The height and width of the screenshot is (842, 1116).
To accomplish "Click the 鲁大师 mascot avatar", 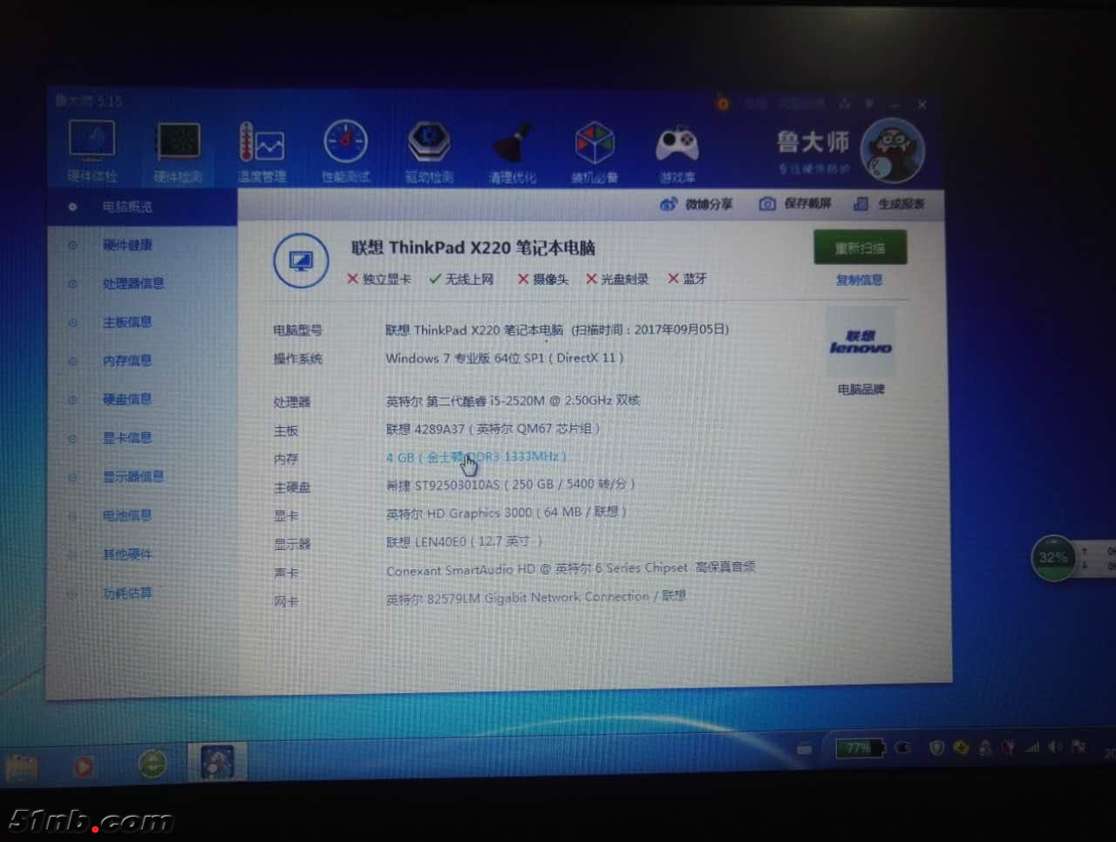I will coord(892,151).
